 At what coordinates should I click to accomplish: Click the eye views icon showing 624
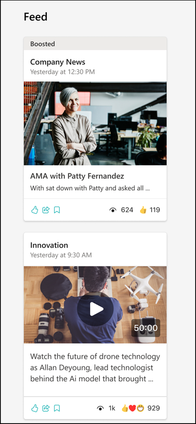(113, 210)
